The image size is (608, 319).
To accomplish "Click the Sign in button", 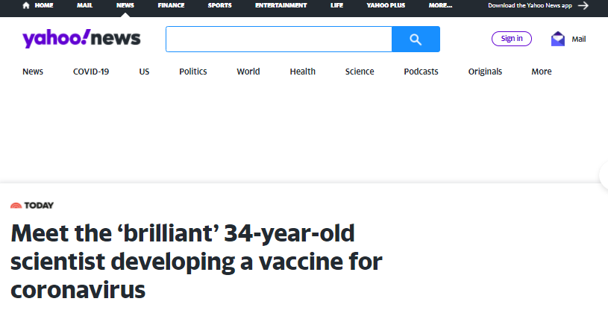I will point(512,39).
